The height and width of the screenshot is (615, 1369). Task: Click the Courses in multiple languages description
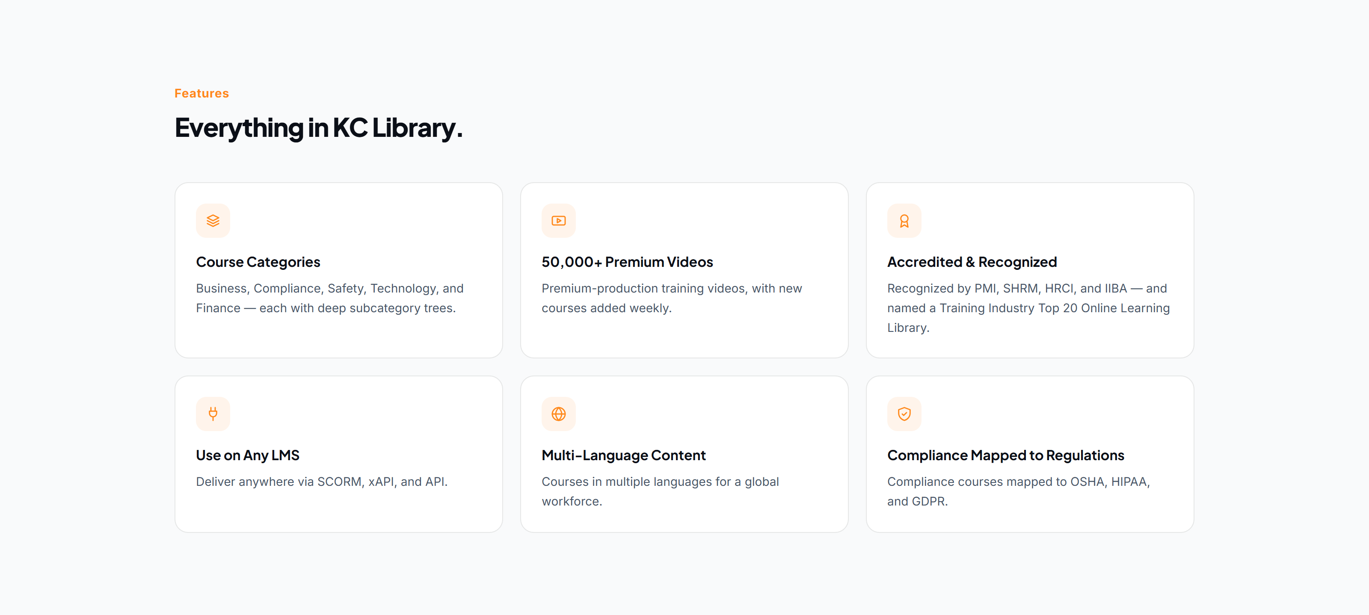tap(660, 491)
